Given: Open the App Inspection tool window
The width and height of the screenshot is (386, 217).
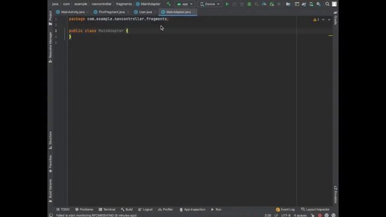Looking at the screenshot, I should tap(192, 209).
